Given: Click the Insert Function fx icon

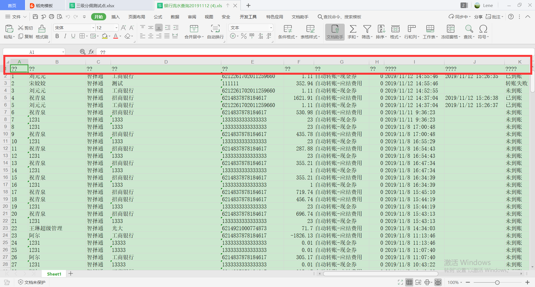Looking at the screenshot, I should point(91,52).
